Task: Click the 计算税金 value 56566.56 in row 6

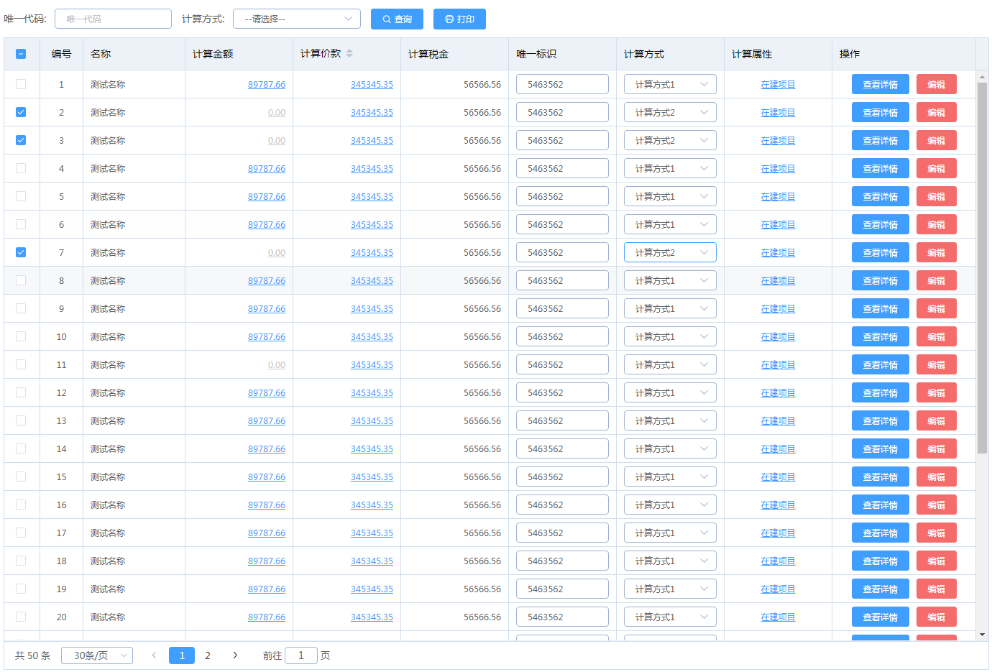Action: pos(482,224)
